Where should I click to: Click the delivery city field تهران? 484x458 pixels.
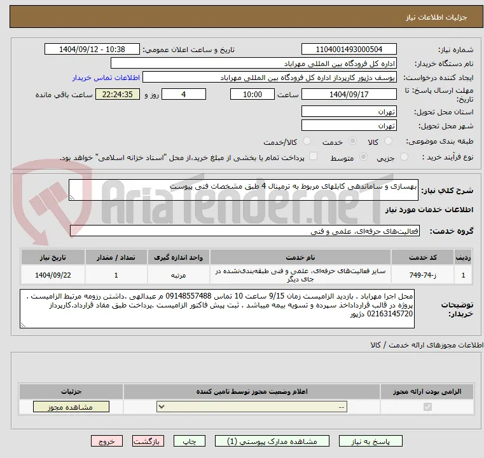coord(349,125)
